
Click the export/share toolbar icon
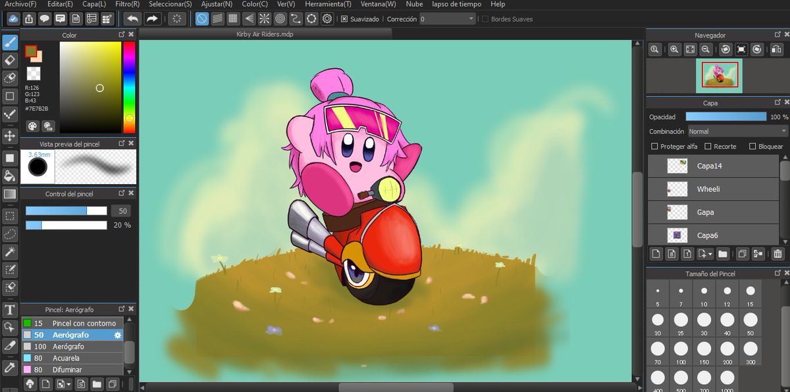(x=30, y=19)
